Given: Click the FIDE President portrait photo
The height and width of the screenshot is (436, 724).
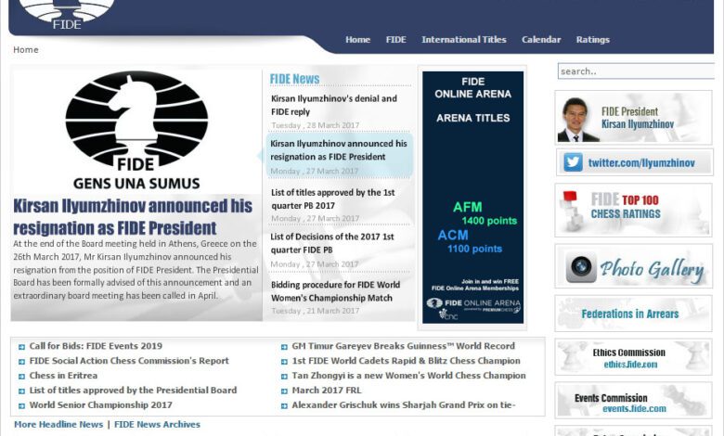Looking at the screenshot, I should [x=577, y=120].
